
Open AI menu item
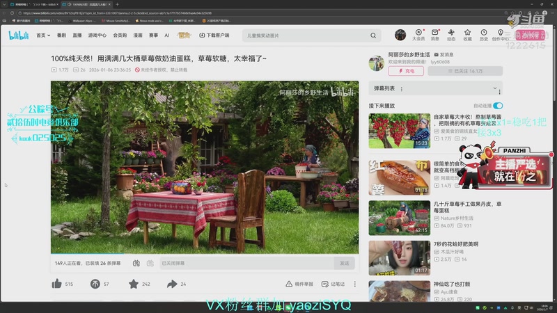coord(166,35)
